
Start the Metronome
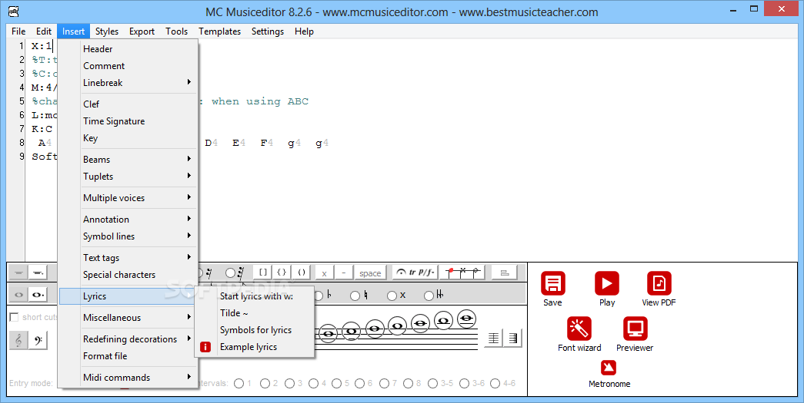pos(609,368)
